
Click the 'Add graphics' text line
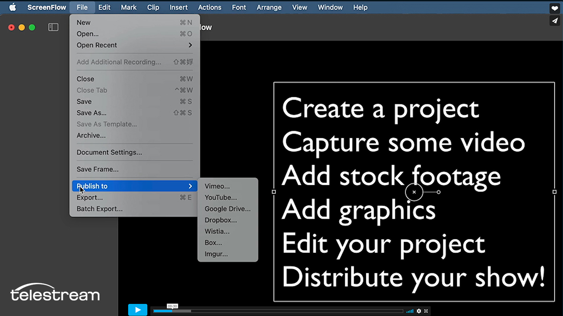coord(359,210)
